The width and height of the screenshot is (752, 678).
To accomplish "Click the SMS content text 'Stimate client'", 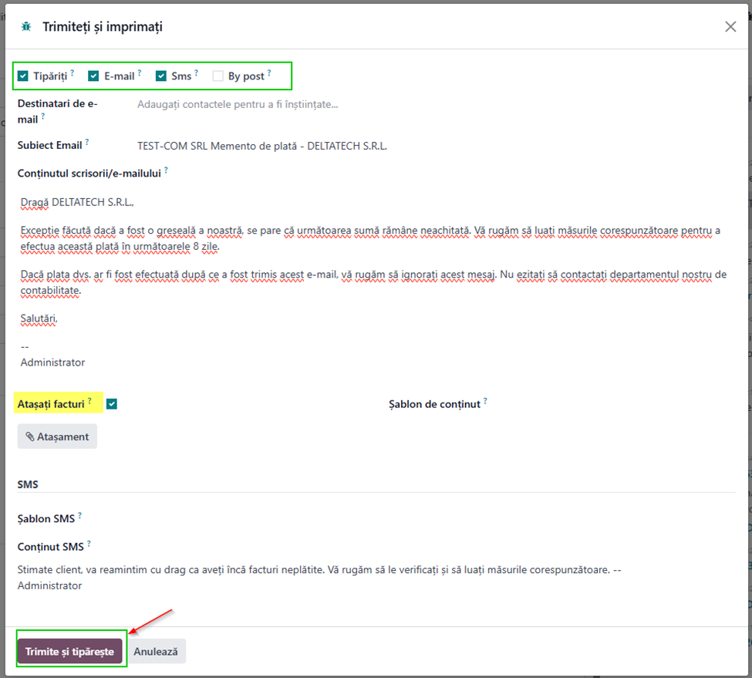I will point(319,577).
